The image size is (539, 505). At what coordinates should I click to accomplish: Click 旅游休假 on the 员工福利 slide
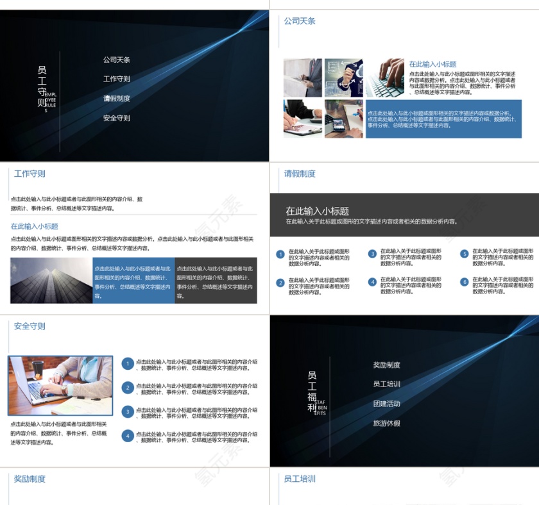click(387, 424)
